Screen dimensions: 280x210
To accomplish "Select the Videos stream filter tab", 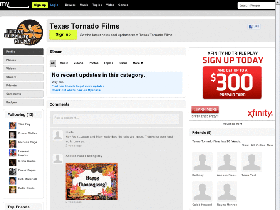I will click(x=79, y=63).
